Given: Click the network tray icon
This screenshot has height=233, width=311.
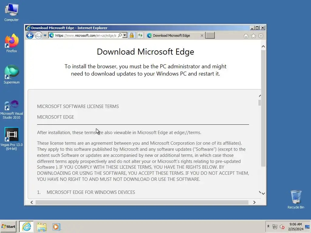Looking at the screenshot, I should (275, 226).
